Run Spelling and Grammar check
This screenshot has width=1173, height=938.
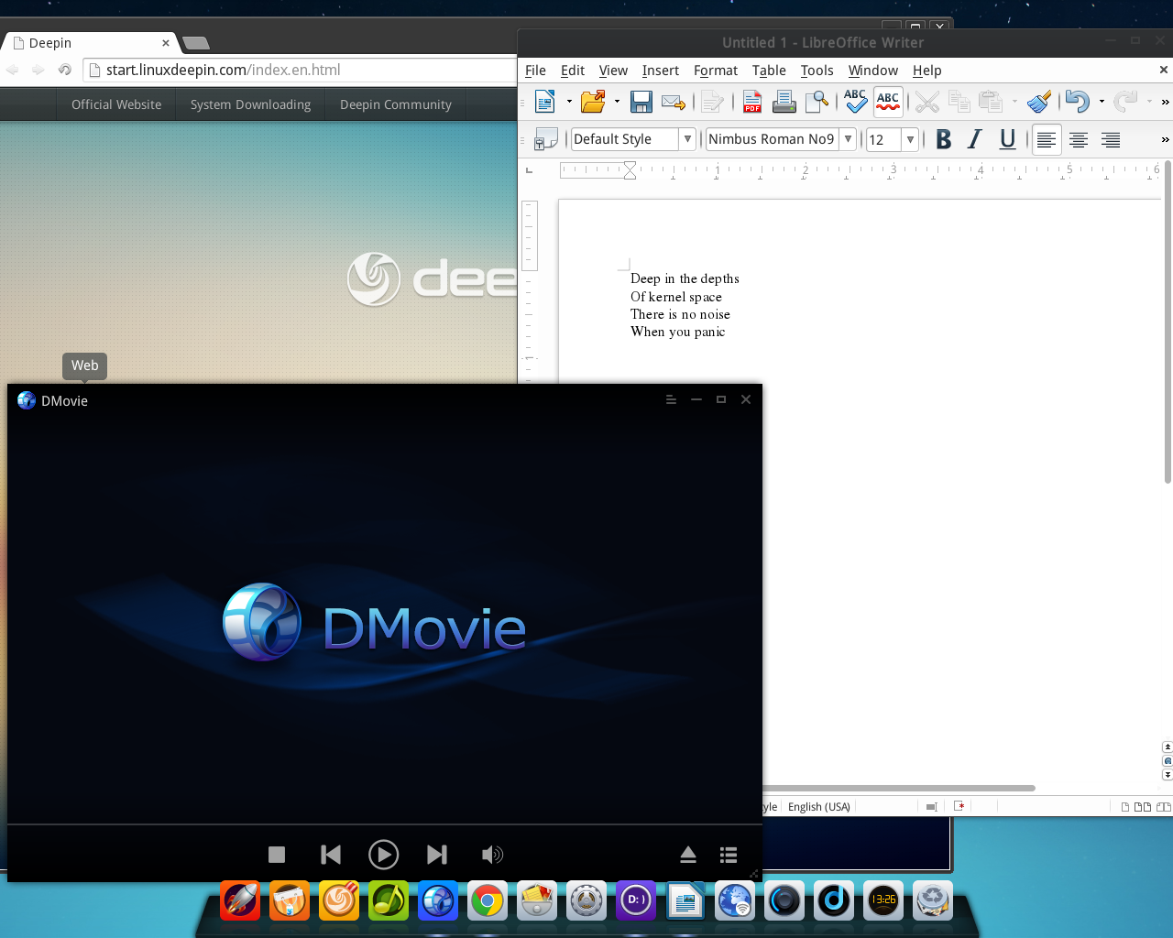[x=855, y=101]
